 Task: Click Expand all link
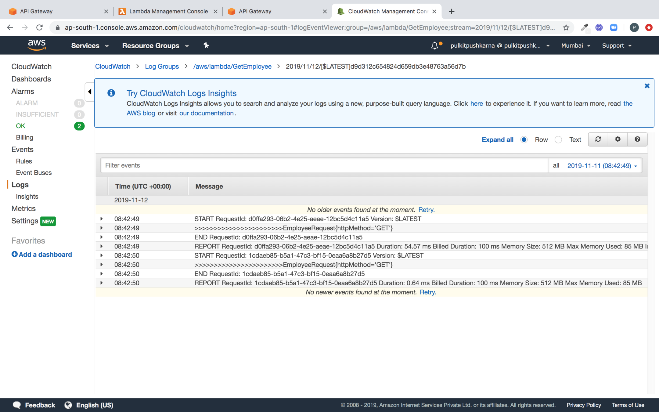[x=497, y=140]
